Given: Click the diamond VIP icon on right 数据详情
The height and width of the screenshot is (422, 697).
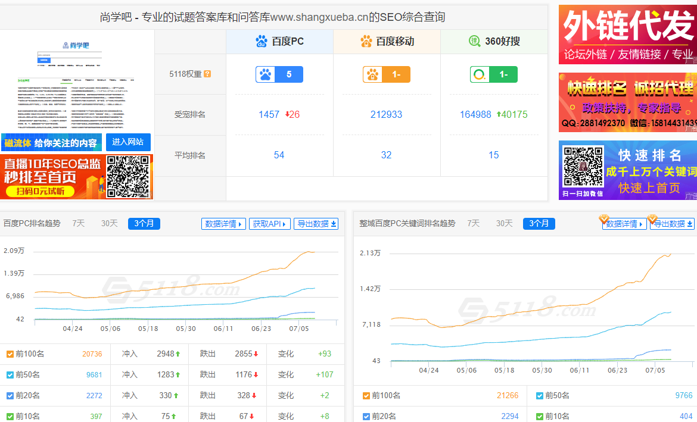Looking at the screenshot, I should pos(603,218).
